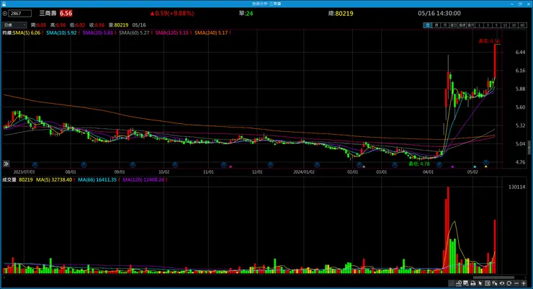Switch to the 30-minute chart tab
533x289 pixels.
pos(514,25)
